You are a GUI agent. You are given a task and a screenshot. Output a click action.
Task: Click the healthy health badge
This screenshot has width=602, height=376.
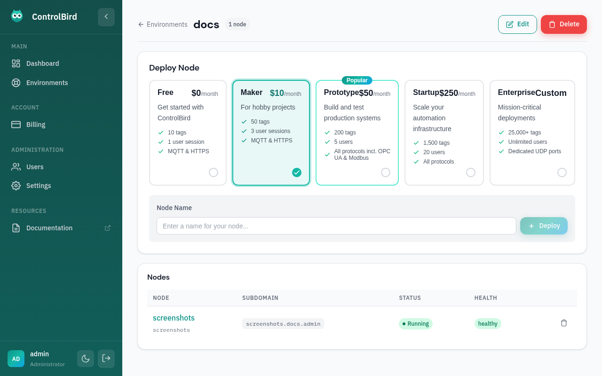click(x=488, y=324)
